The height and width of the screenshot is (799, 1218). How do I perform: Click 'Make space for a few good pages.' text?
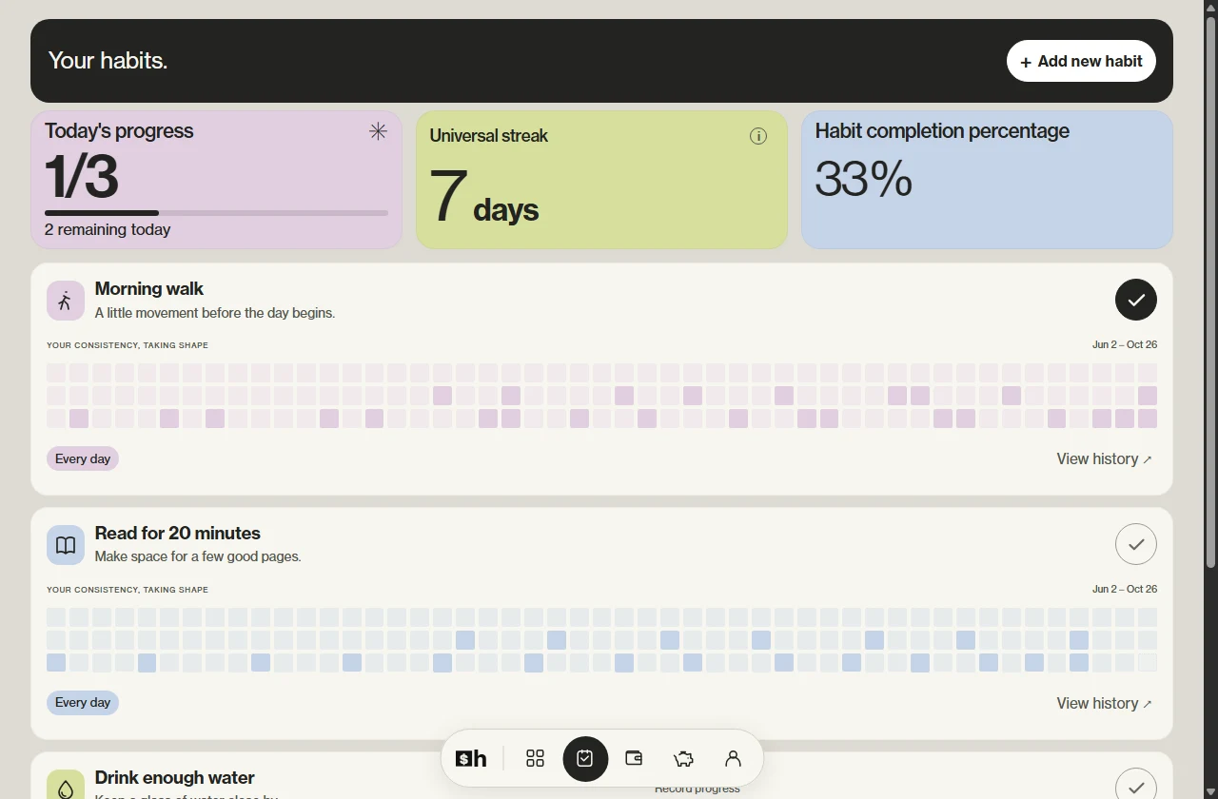pos(198,556)
